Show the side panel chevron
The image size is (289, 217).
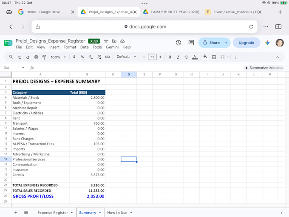[282, 213]
